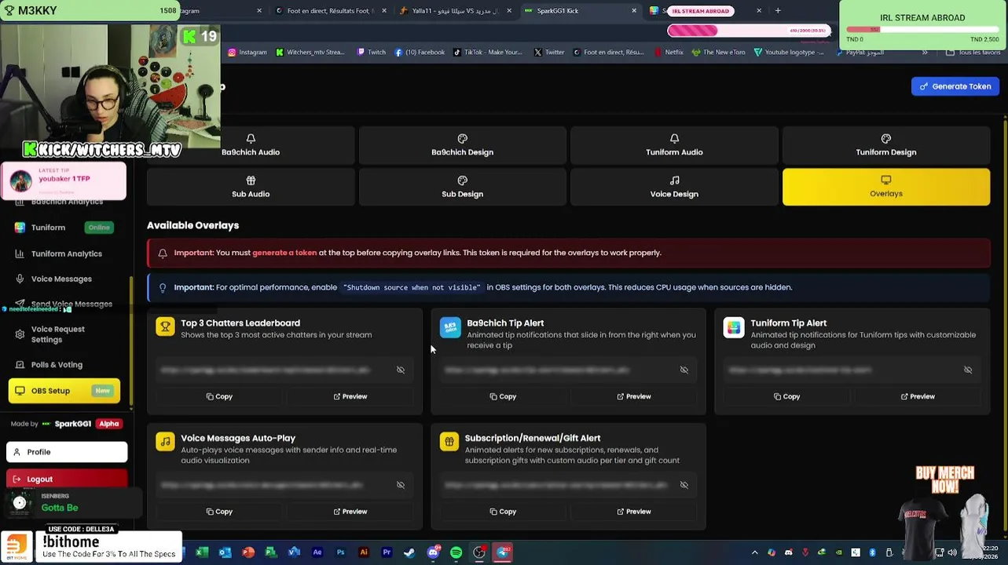This screenshot has height=565, width=1008.
Task: Preview the Ba9chich Tip Alert overlay
Action: point(634,396)
